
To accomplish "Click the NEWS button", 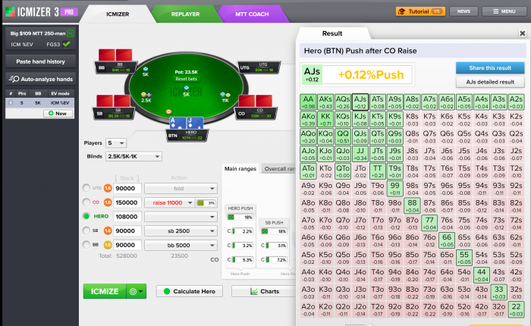I will (463, 11).
